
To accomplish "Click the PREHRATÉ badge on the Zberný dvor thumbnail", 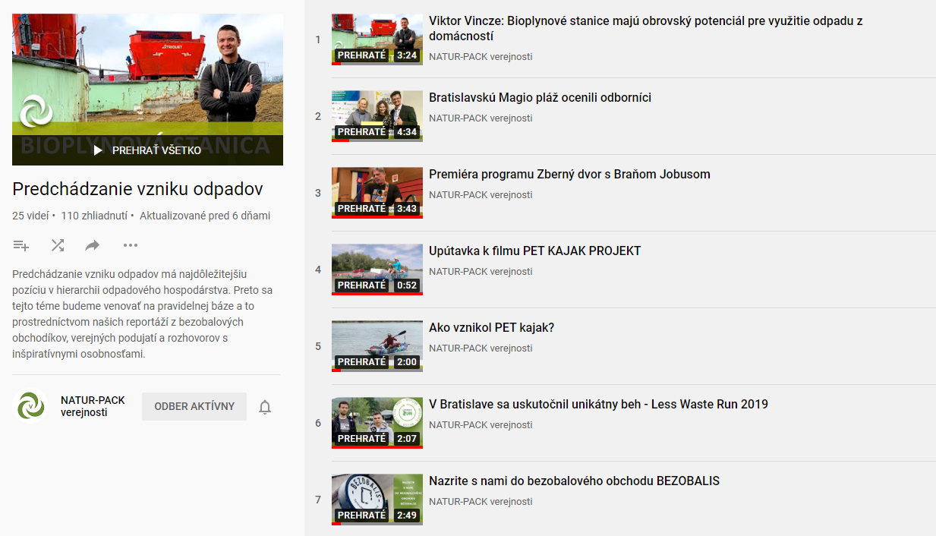I will 362,209.
